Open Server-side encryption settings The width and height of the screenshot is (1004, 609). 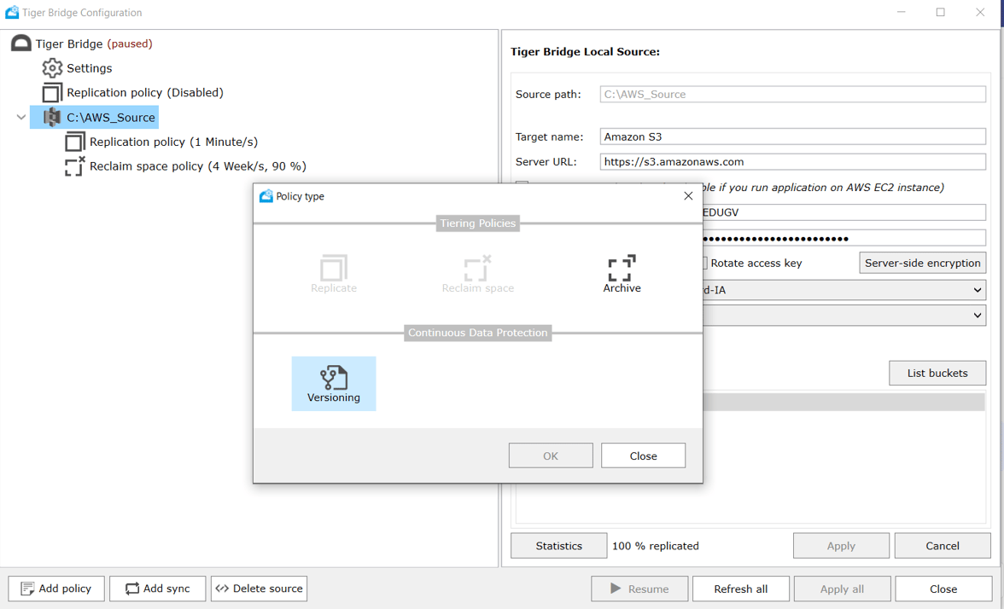922,263
